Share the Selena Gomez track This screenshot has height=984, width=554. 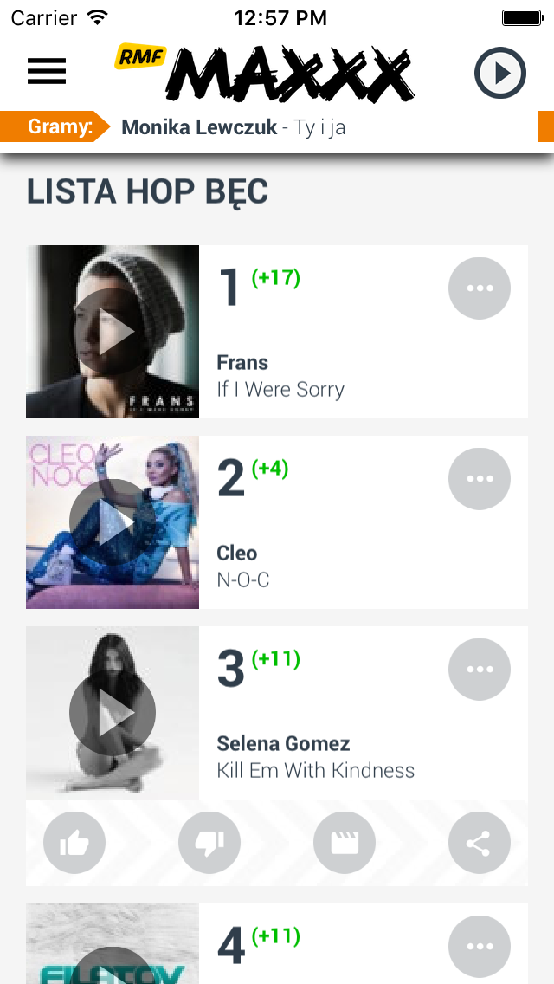point(480,842)
